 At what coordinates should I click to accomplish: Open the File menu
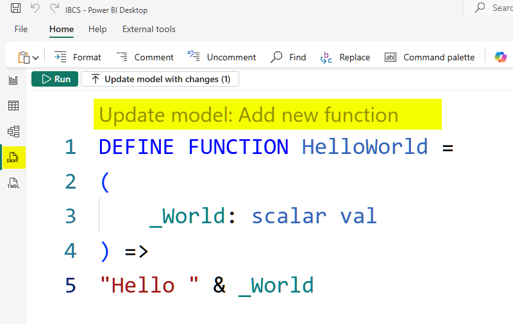[21, 29]
